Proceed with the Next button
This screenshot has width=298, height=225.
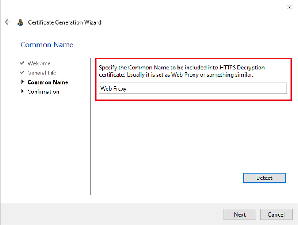[x=240, y=214]
